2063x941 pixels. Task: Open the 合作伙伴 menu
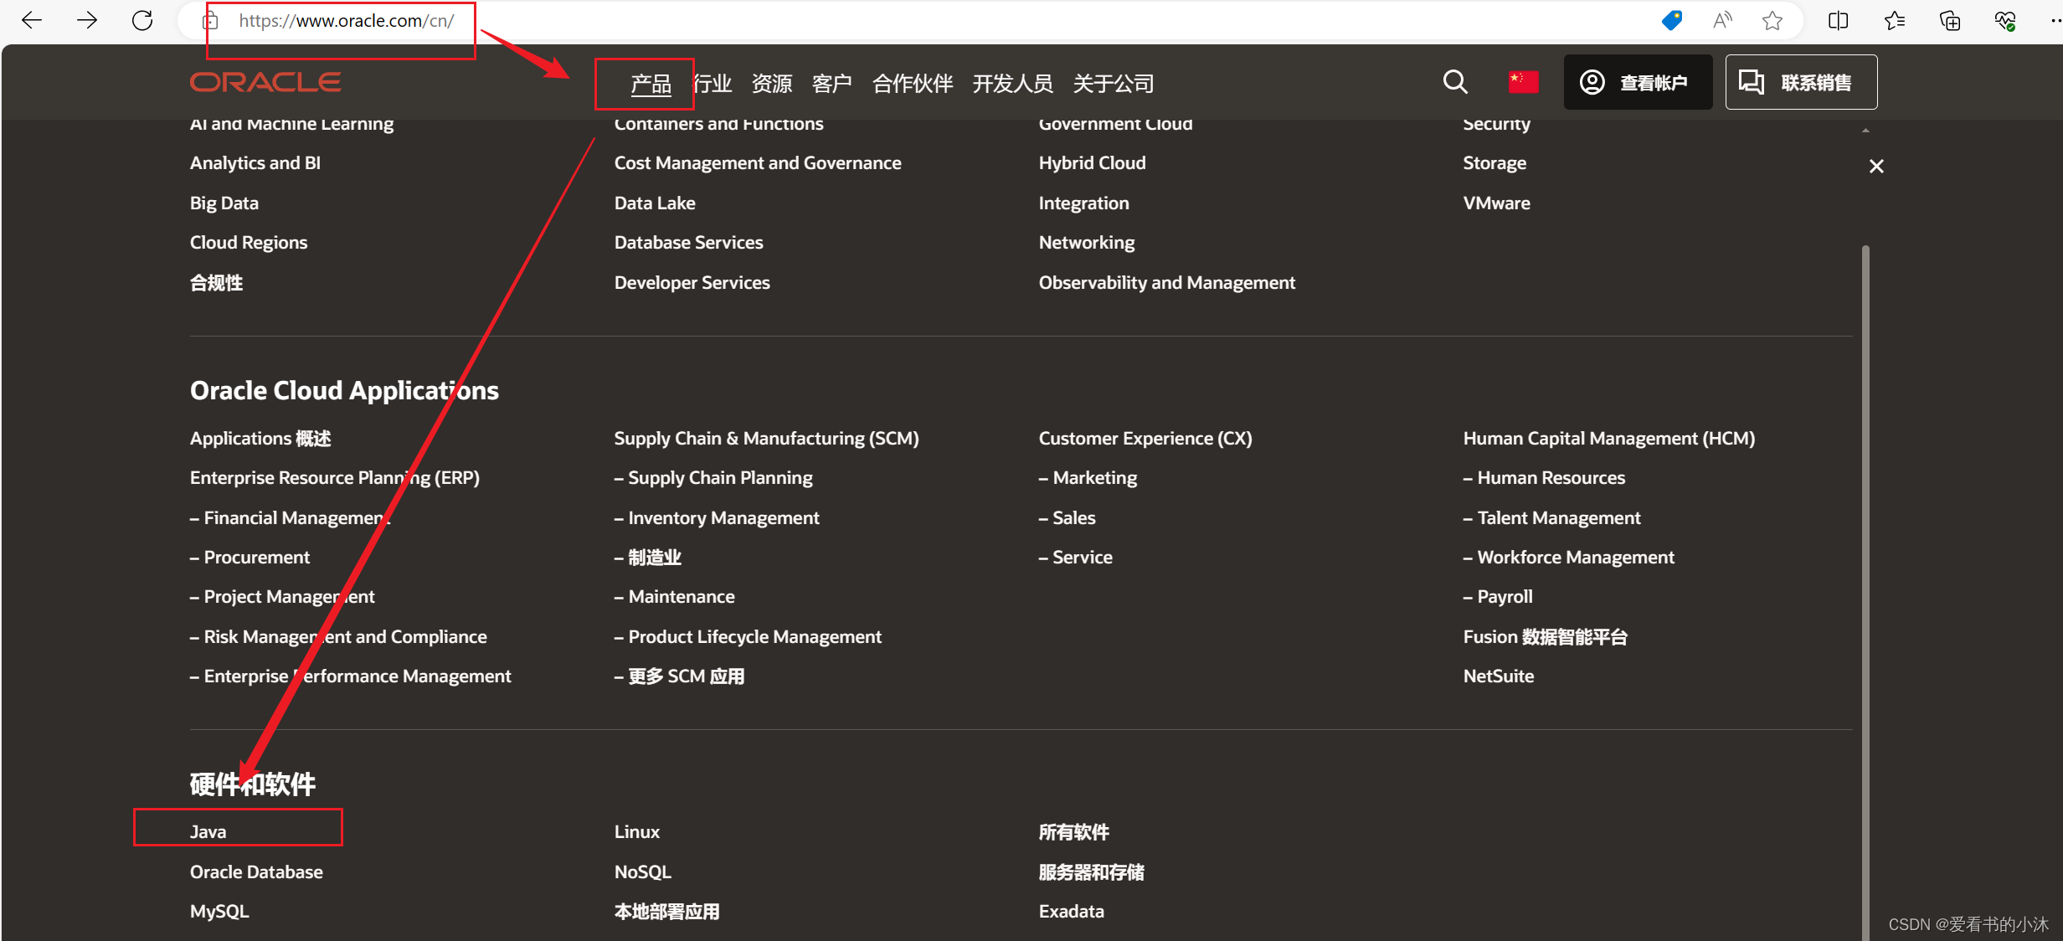[x=913, y=84]
